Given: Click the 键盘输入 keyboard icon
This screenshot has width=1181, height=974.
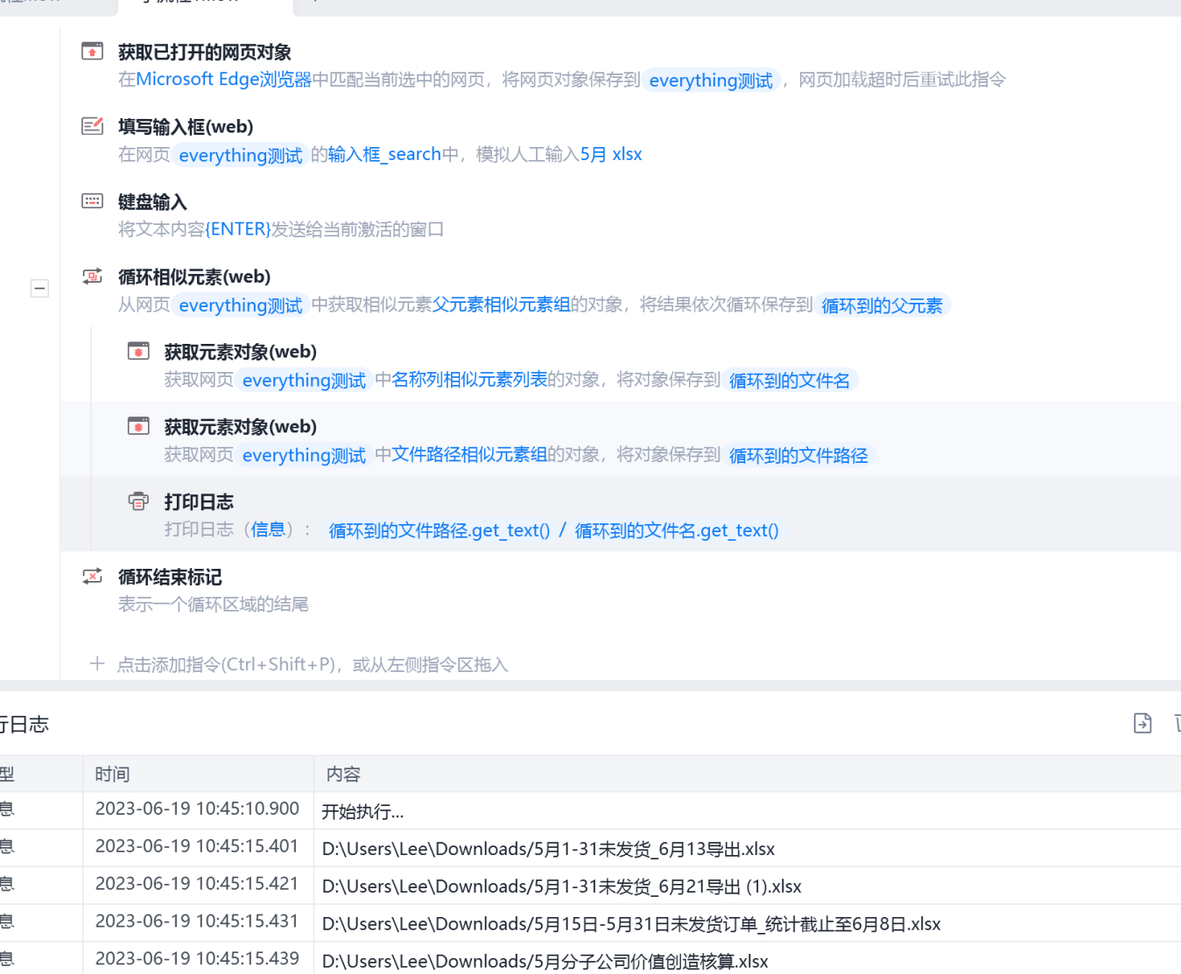Looking at the screenshot, I should (x=92, y=201).
